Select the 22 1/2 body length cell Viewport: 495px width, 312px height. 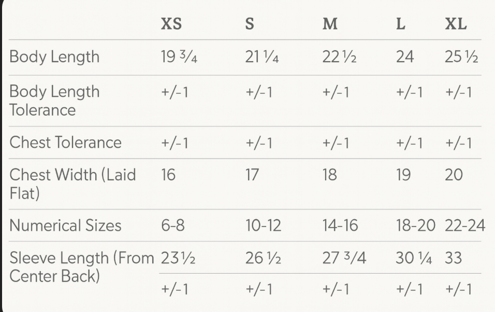click(x=339, y=56)
